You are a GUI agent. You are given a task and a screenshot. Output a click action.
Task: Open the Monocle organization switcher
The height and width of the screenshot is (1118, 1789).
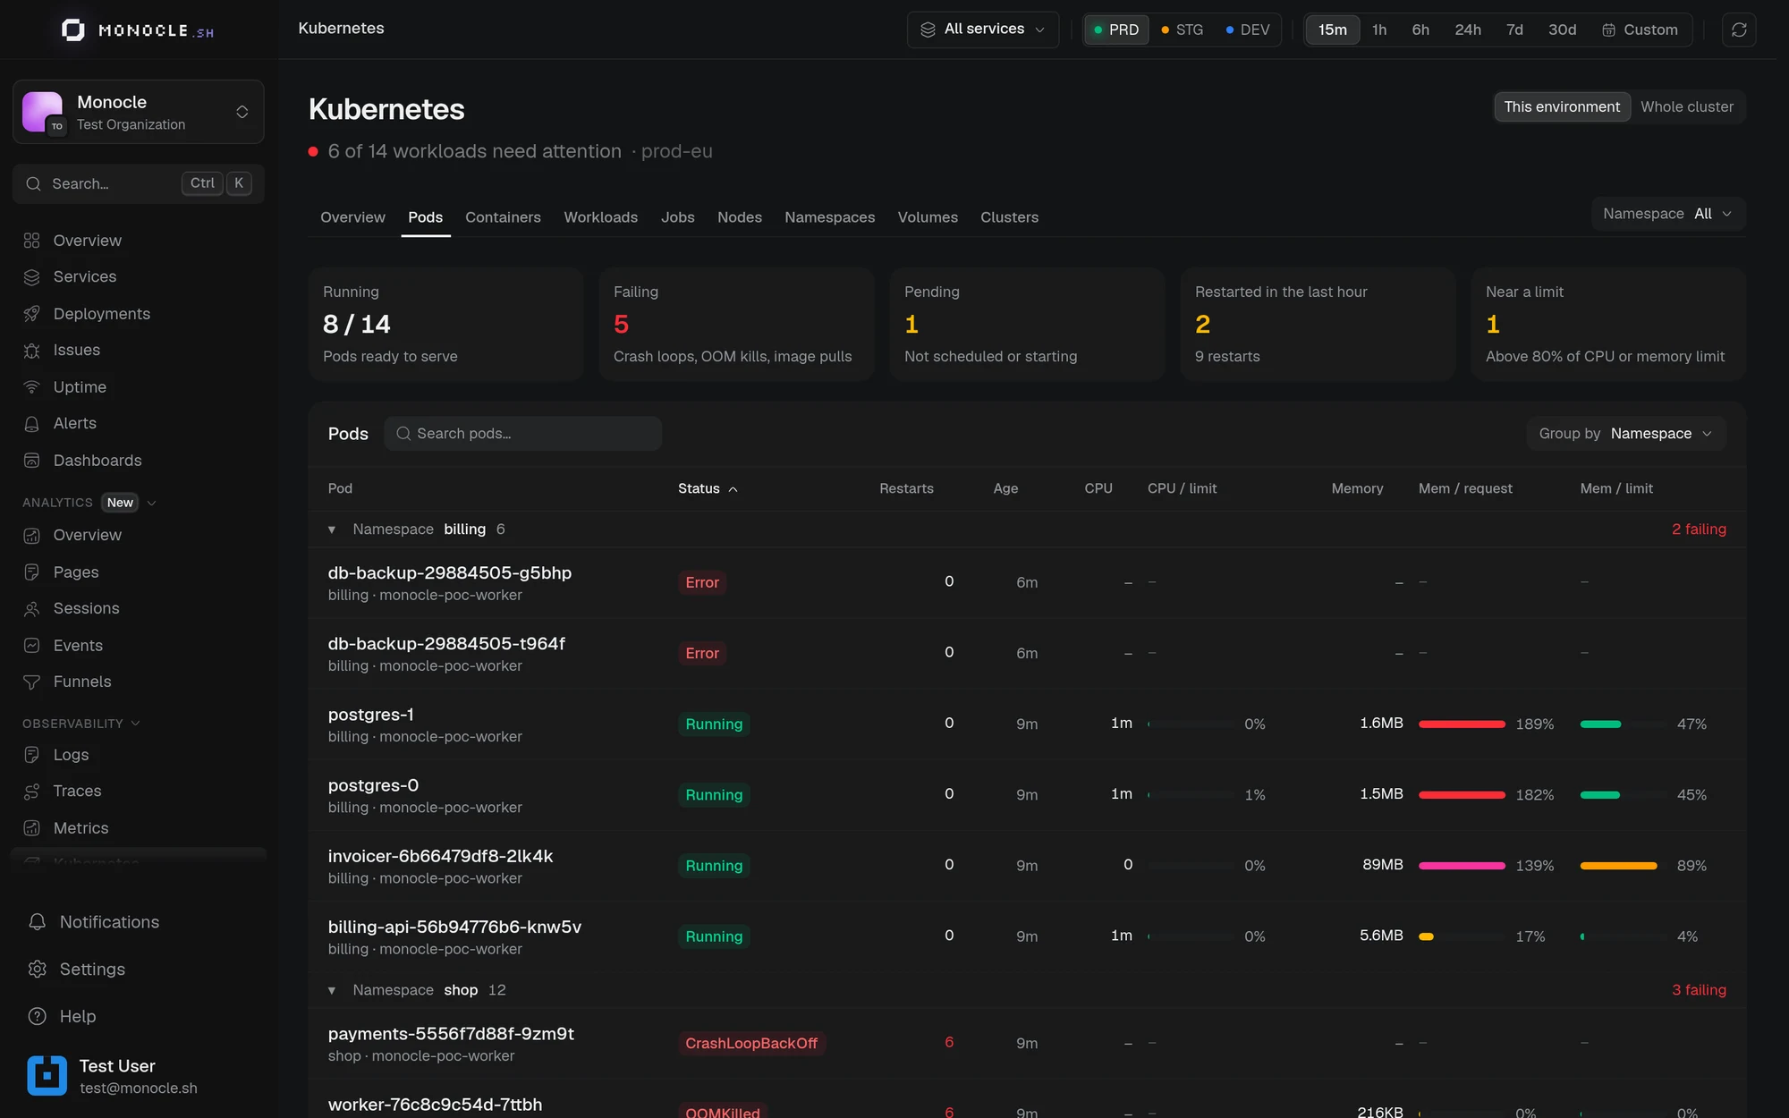139,112
